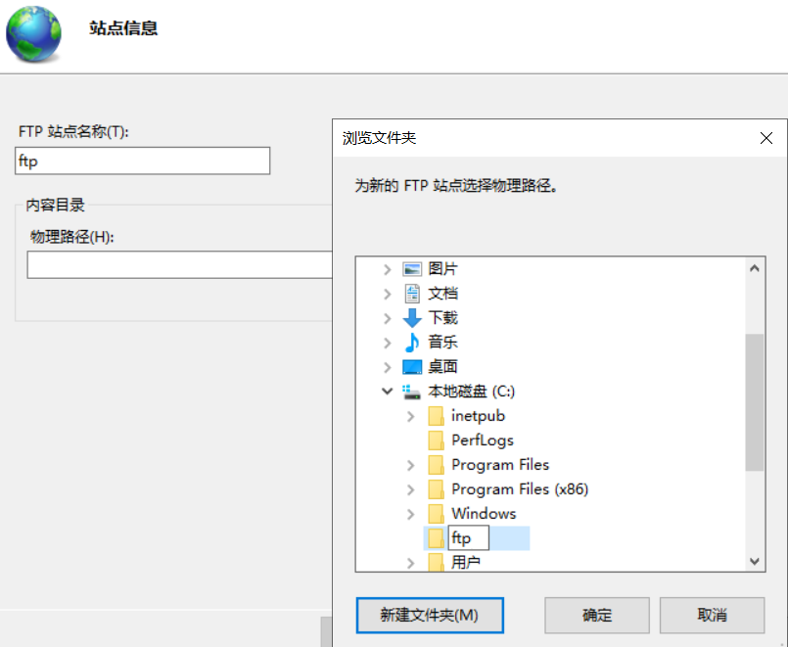This screenshot has width=788, height=647.
Task: Click the globe icon beside 站点信息
Action: click(x=32, y=32)
